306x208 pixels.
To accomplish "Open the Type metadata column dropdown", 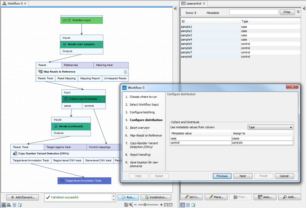I will point(270,127).
